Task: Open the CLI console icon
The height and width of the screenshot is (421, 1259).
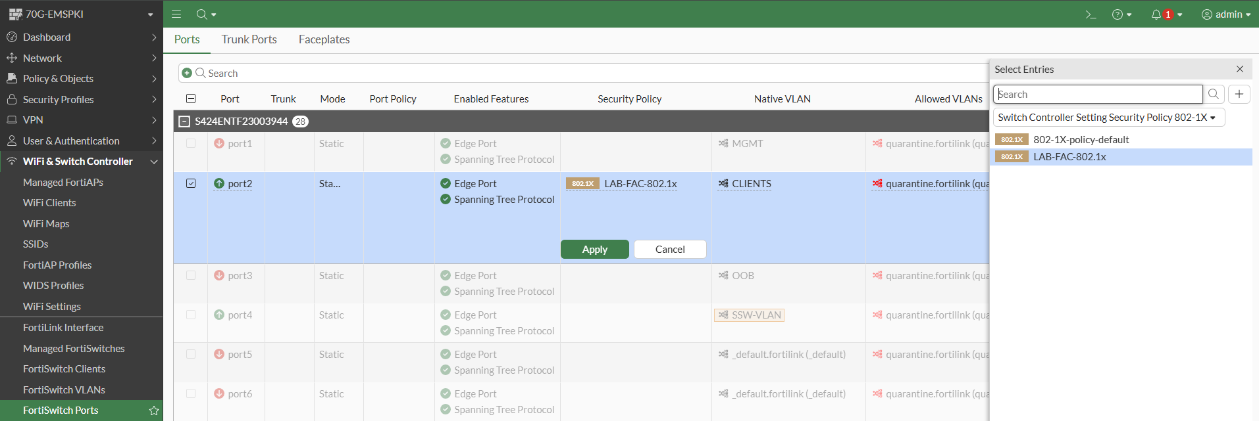Action: coord(1091,14)
